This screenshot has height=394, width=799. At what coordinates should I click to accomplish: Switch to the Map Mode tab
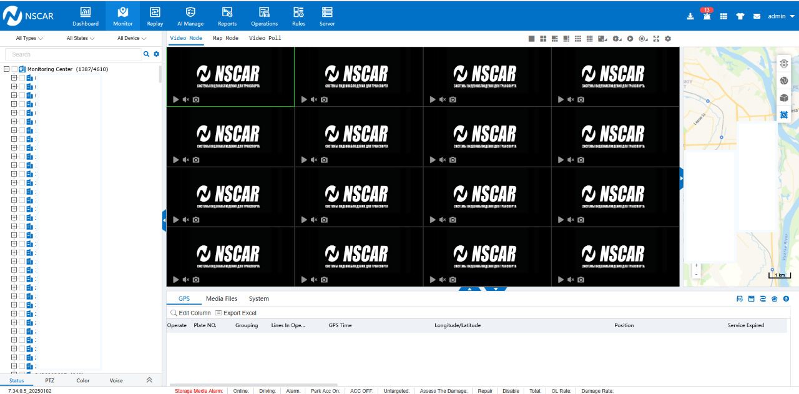coord(225,38)
